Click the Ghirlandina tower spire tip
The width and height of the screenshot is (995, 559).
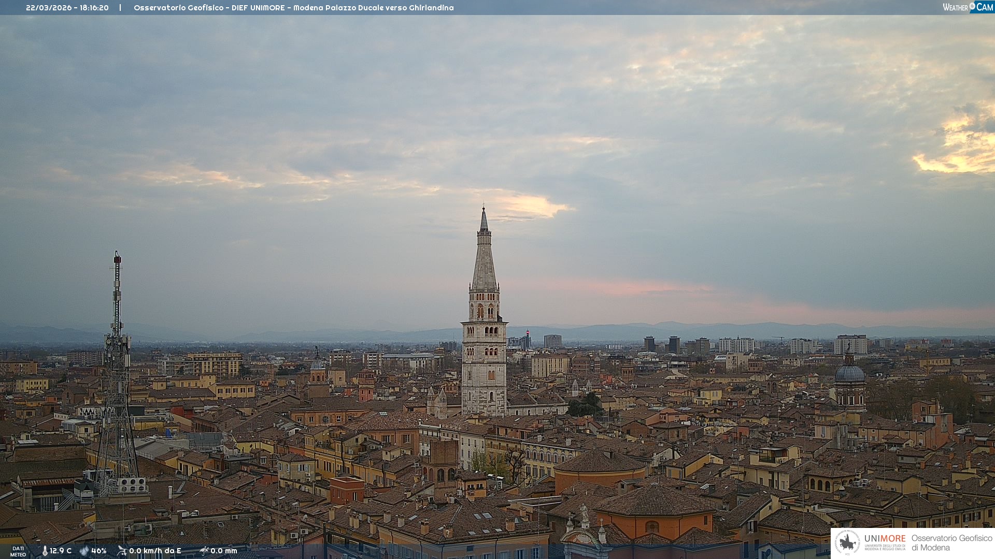point(484,210)
